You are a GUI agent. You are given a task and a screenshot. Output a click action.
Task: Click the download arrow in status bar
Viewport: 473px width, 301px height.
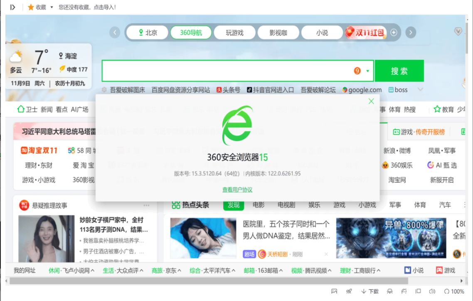[364, 291]
